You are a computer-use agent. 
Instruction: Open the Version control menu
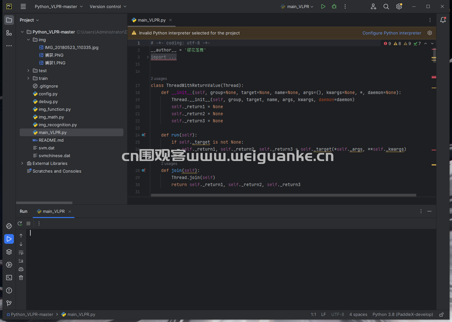[x=108, y=6]
